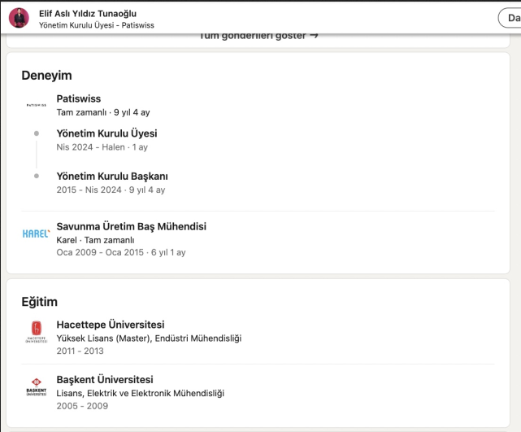Open the Savunma Üretim Baş Mühendisi entry
Screen dimensions: 521x432
coord(131,226)
